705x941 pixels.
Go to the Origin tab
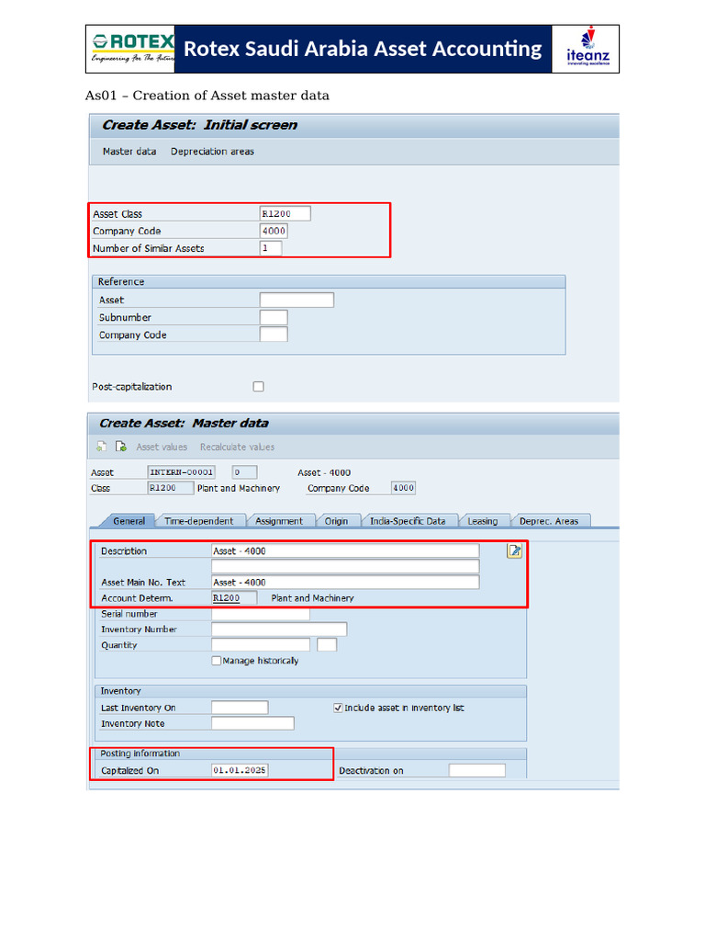pos(336,521)
